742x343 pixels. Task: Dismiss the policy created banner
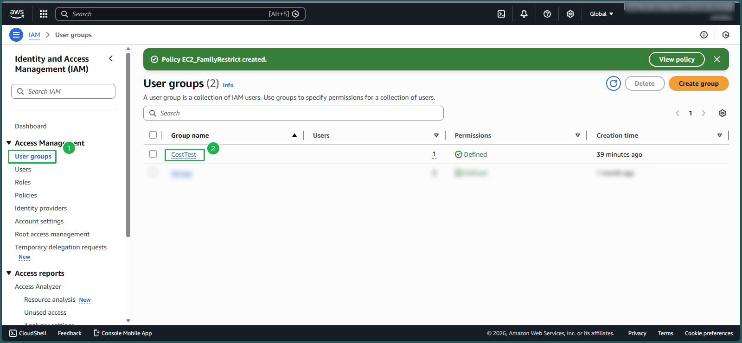717,59
